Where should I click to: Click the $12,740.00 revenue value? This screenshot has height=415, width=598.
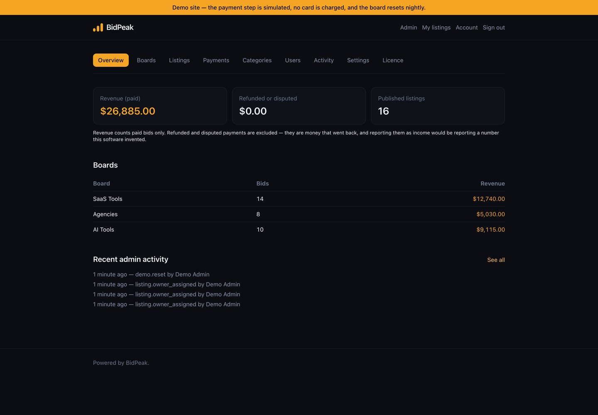click(x=489, y=199)
